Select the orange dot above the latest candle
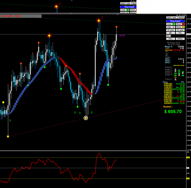Viewport: 191px width, 188px height. tap(116, 27)
